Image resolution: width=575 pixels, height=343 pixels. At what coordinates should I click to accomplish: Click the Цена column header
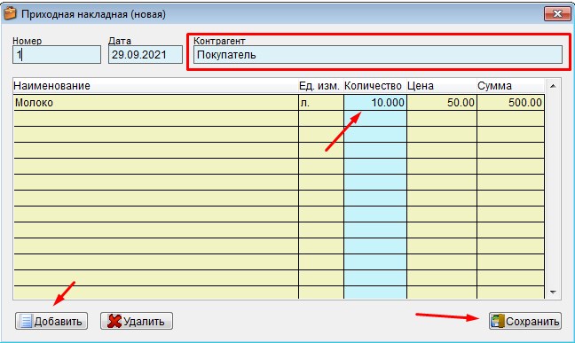pos(442,86)
